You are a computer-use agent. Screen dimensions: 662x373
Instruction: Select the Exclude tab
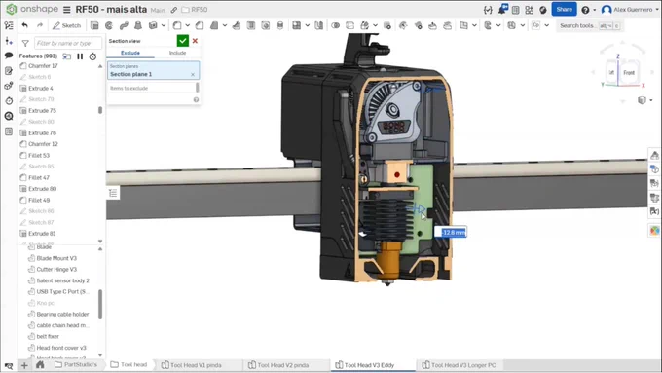coord(130,53)
